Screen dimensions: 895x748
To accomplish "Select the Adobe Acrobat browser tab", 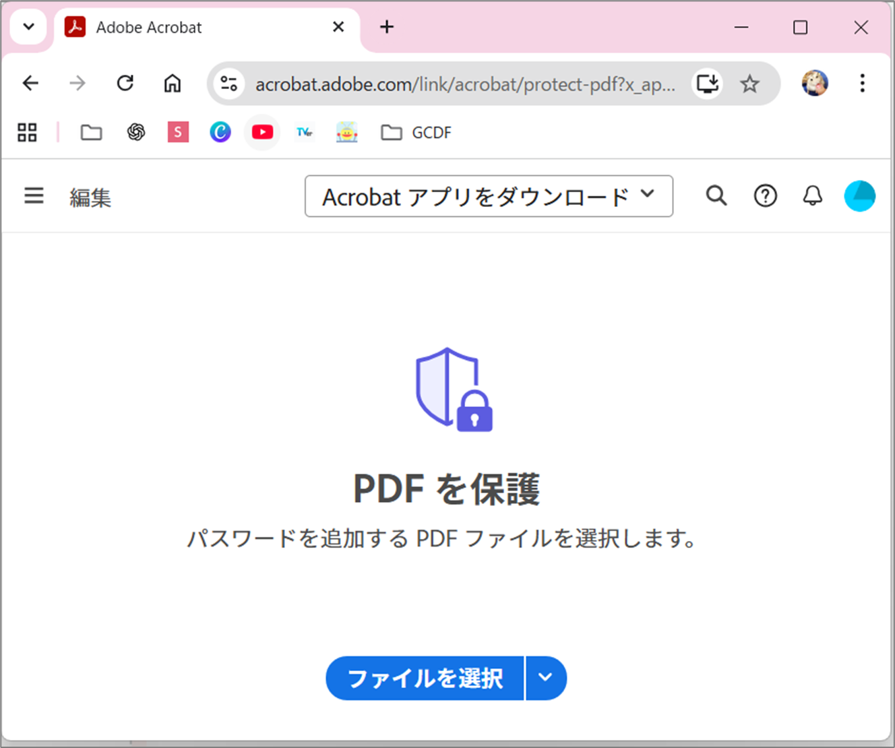I will tap(195, 28).
